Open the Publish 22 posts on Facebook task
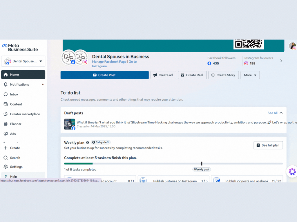Screen dimensions: 297x222 click(247, 179)
